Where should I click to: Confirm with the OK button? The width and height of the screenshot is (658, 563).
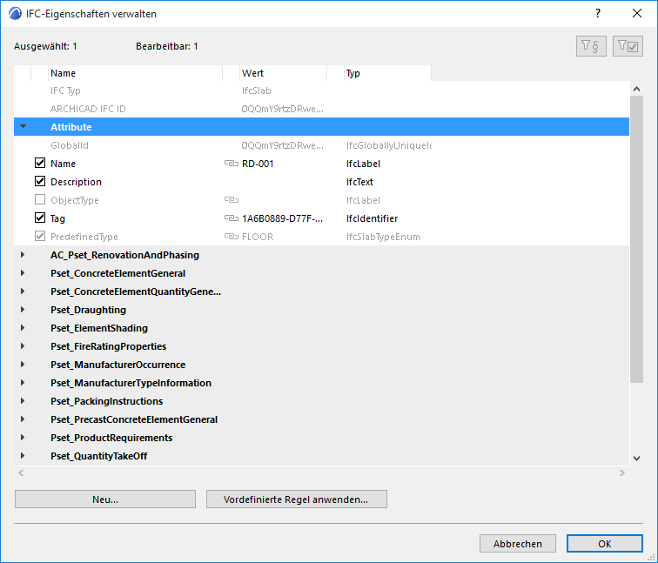coord(605,544)
